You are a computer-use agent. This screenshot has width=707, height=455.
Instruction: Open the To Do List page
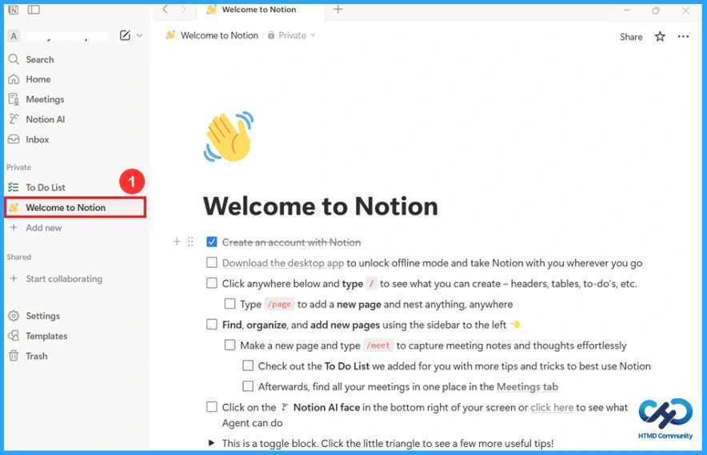point(46,187)
